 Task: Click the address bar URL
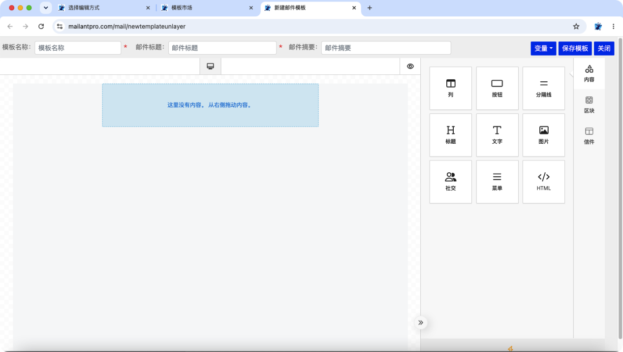127,27
